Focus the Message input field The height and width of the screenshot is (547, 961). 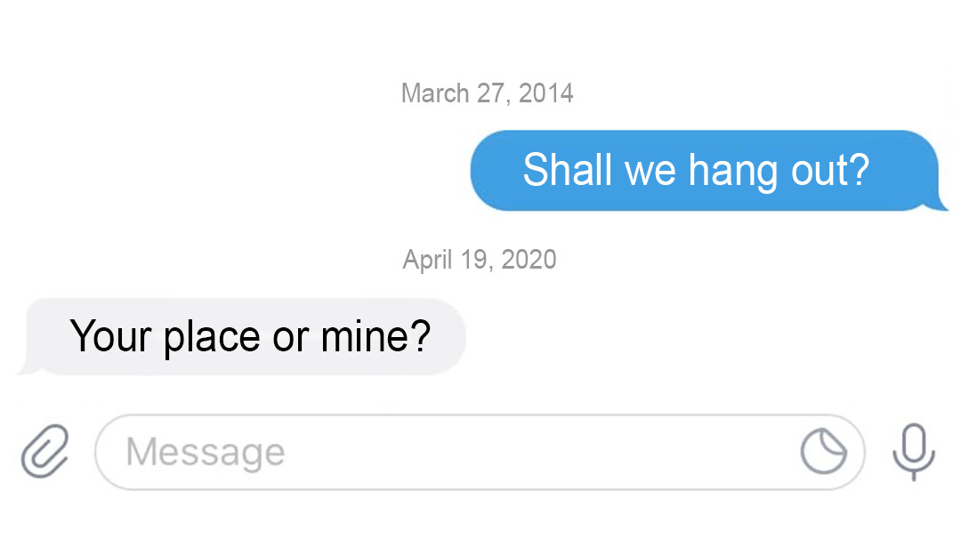(480, 452)
